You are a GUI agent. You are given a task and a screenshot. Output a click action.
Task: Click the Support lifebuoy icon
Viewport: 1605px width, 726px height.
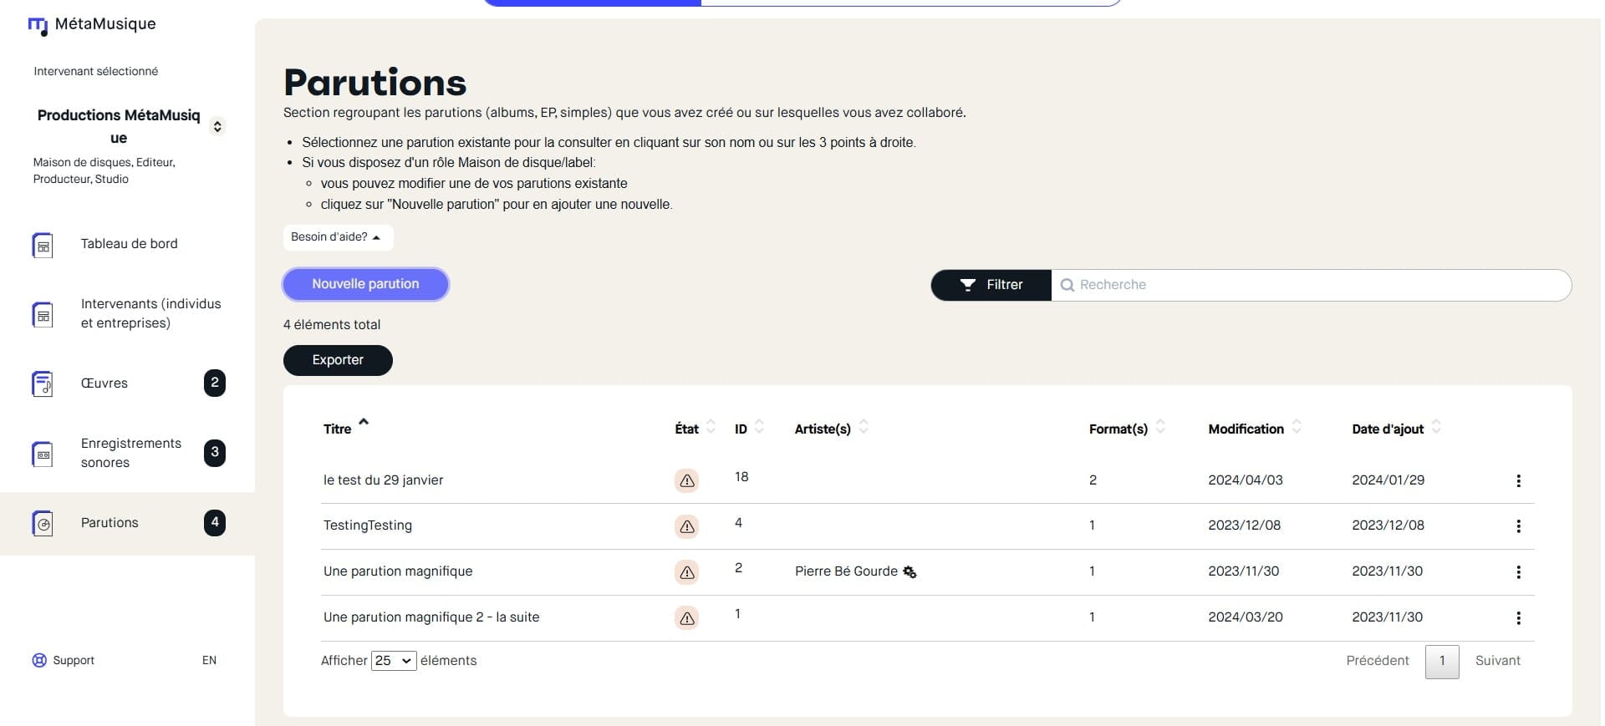pos(39,660)
